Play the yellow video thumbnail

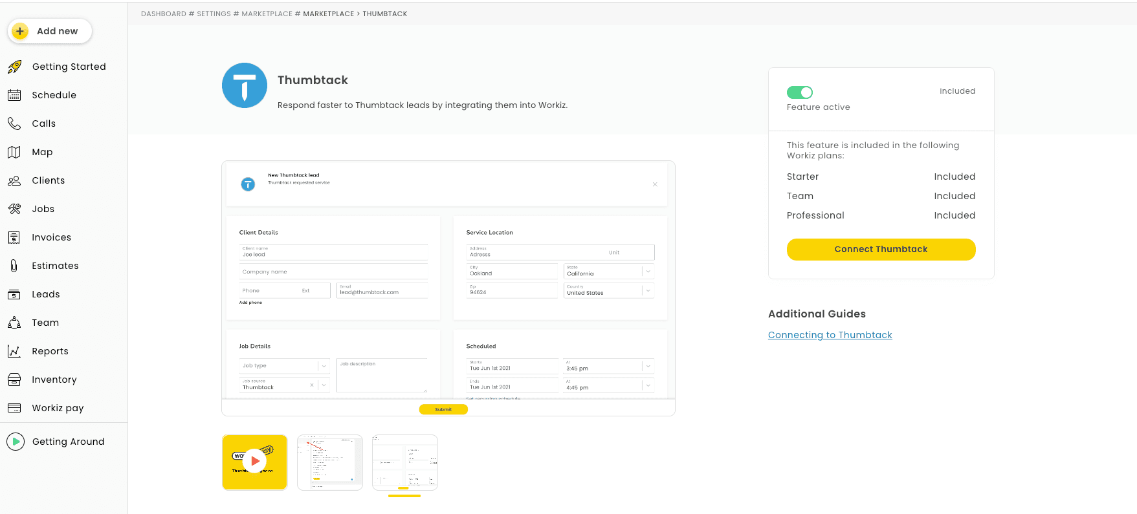[x=254, y=462]
